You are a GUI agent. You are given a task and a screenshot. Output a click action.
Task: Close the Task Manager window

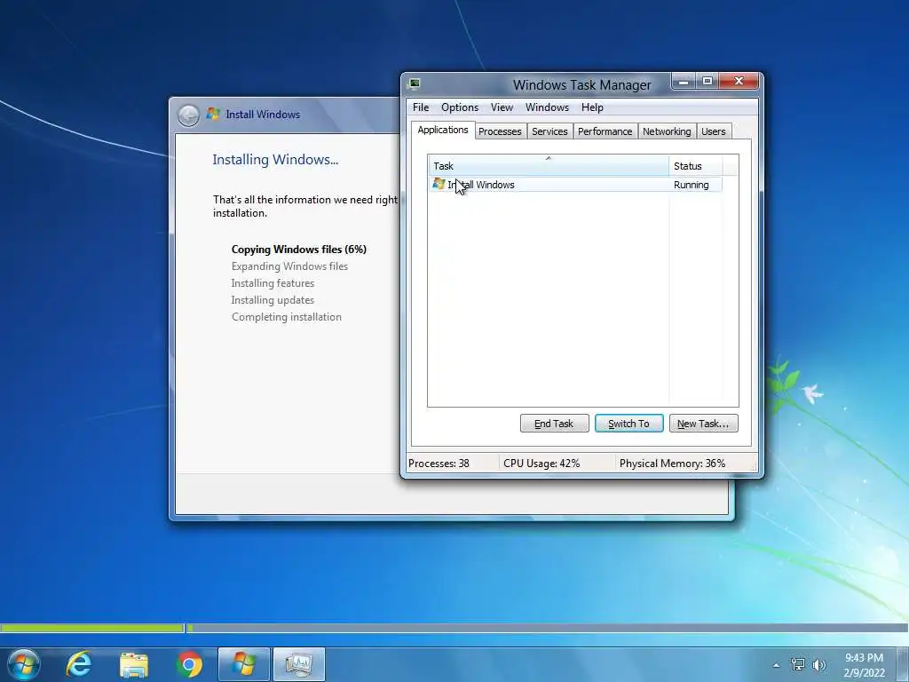click(x=738, y=81)
